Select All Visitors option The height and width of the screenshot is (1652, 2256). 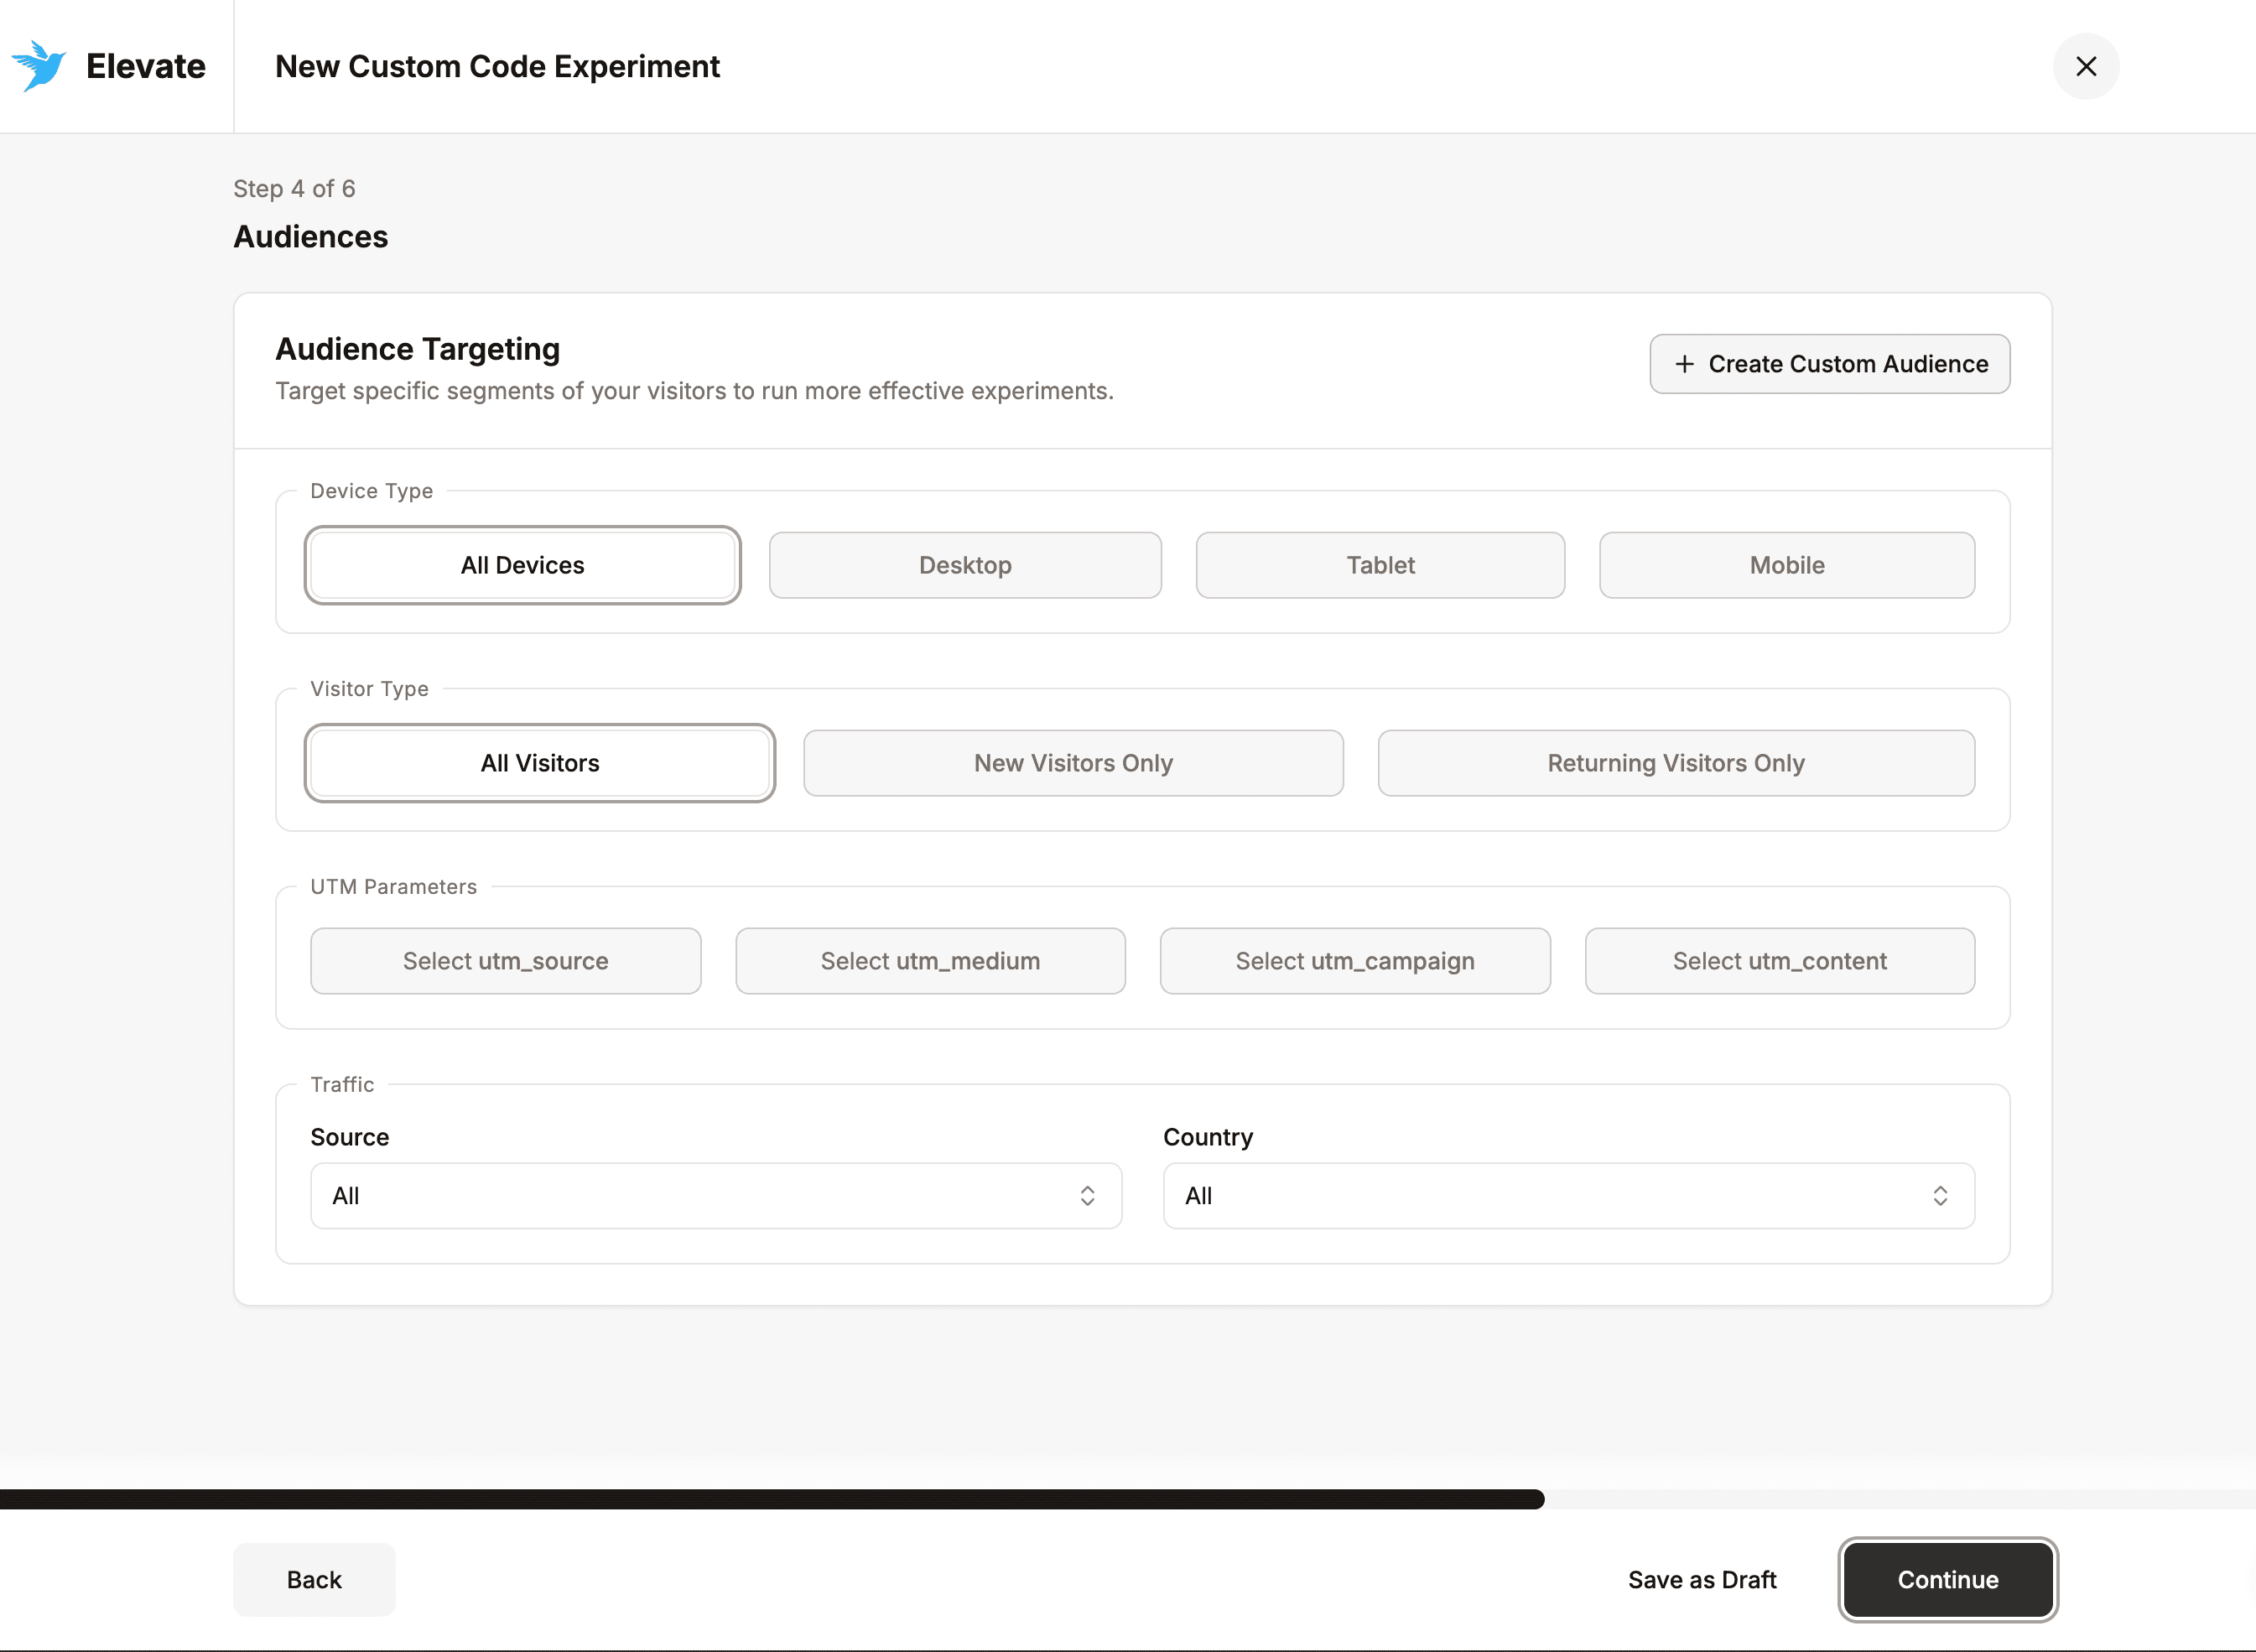[540, 763]
